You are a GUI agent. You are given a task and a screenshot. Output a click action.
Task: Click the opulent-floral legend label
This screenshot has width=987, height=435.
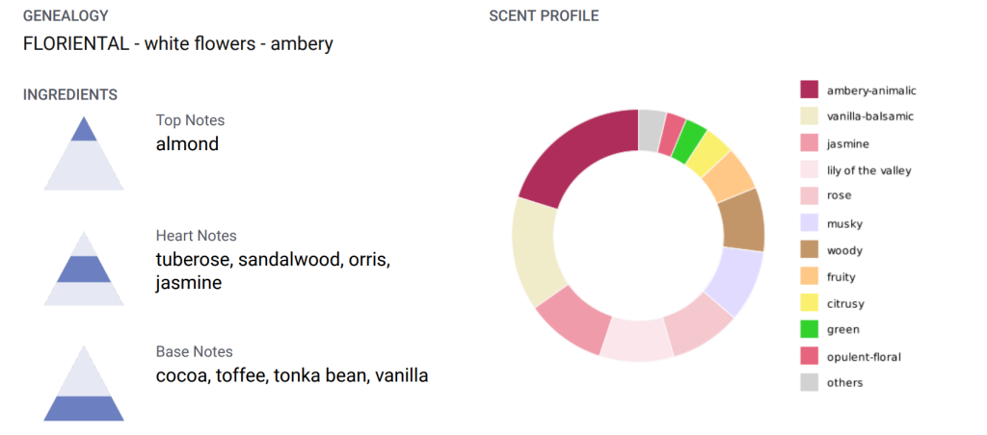pyautogui.click(x=864, y=357)
